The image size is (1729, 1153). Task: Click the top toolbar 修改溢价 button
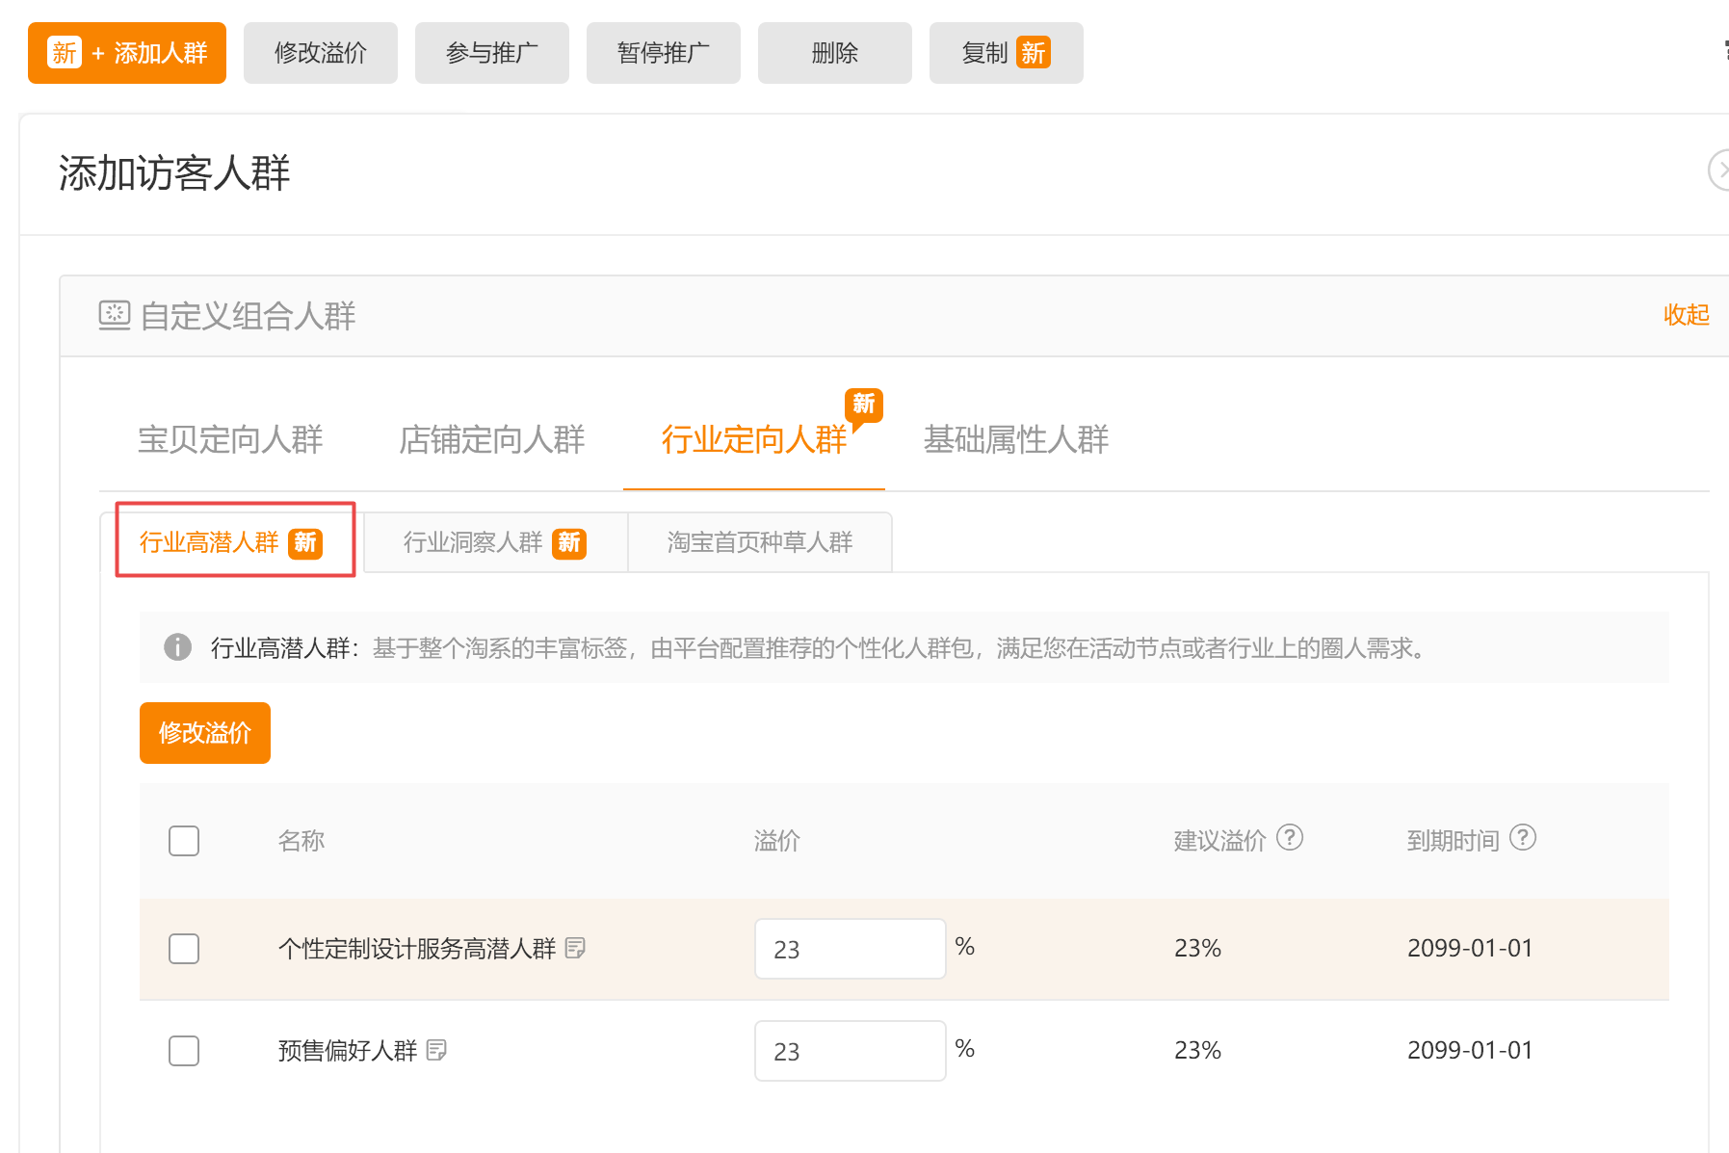[321, 53]
